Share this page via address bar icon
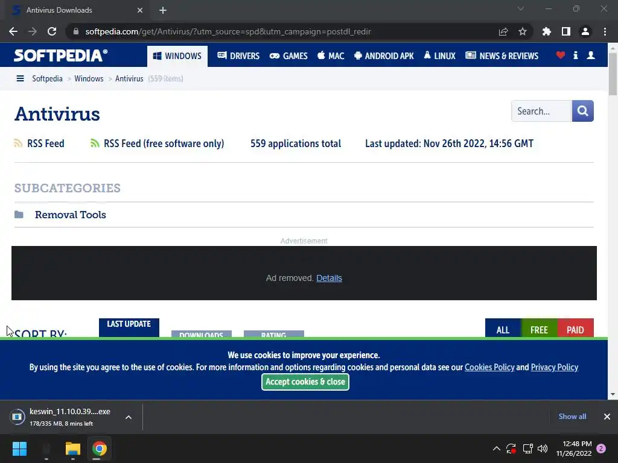Screen dimensions: 618x463 [x=503, y=31]
